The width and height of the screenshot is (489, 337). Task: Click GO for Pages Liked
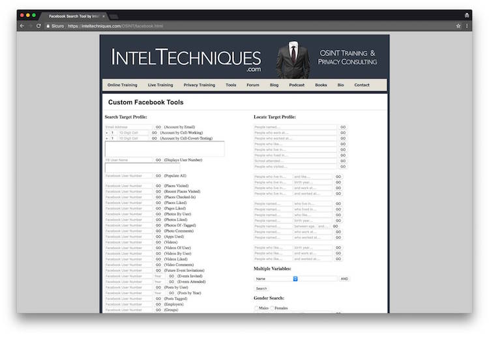158,208
